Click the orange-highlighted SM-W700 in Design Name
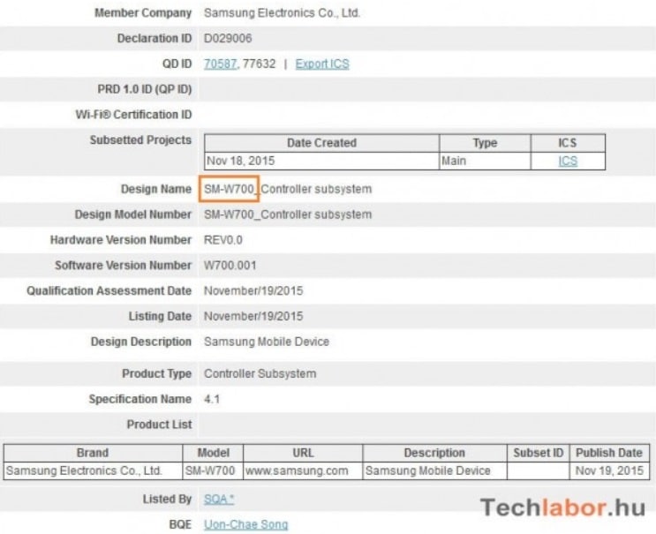This screenshot has height=534, width=656. [x=229, y=189]
